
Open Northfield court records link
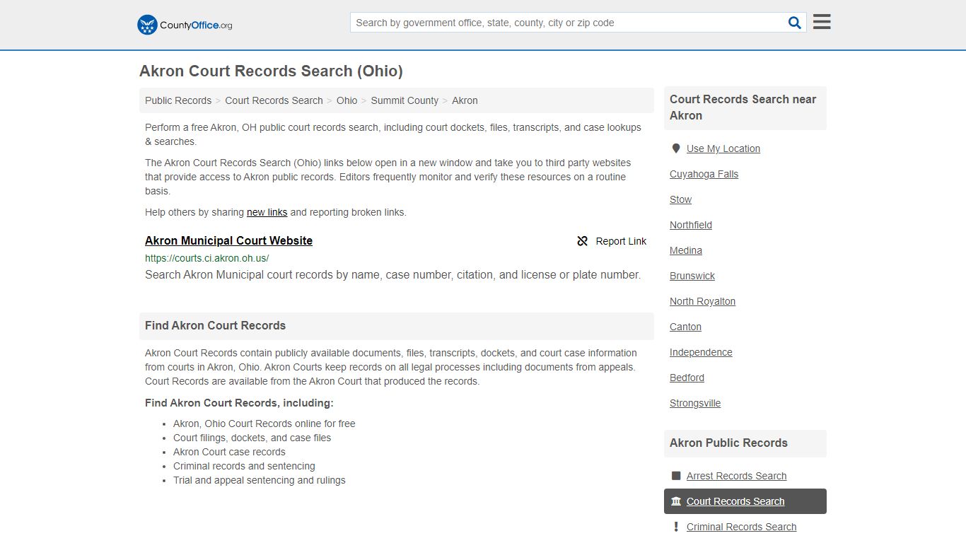[691, 225]
